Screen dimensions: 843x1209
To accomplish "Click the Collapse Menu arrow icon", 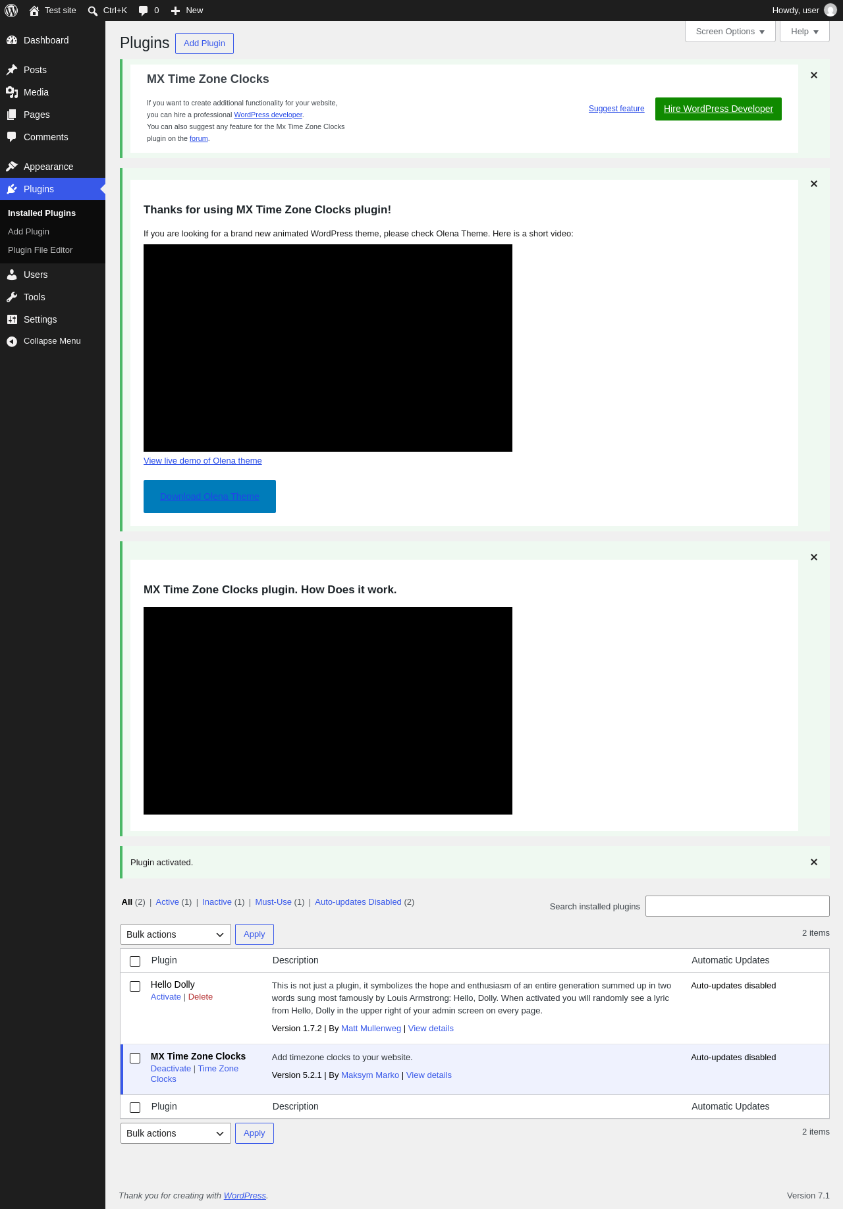I will point(12,341).
